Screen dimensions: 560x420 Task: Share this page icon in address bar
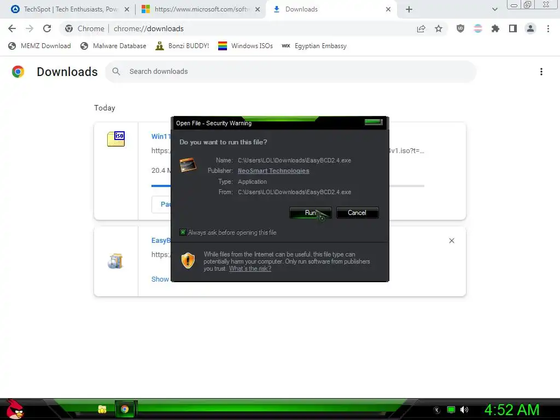tap(421, 29)
